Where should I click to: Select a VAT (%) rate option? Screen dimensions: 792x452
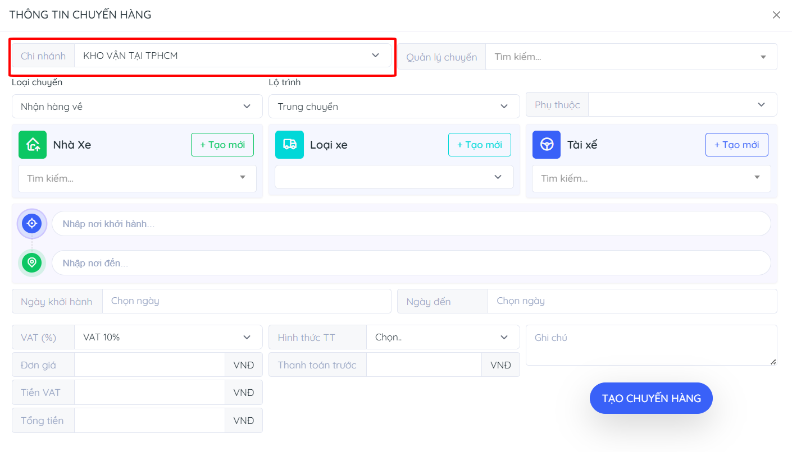pyautogui.click(x=167, y=337)
